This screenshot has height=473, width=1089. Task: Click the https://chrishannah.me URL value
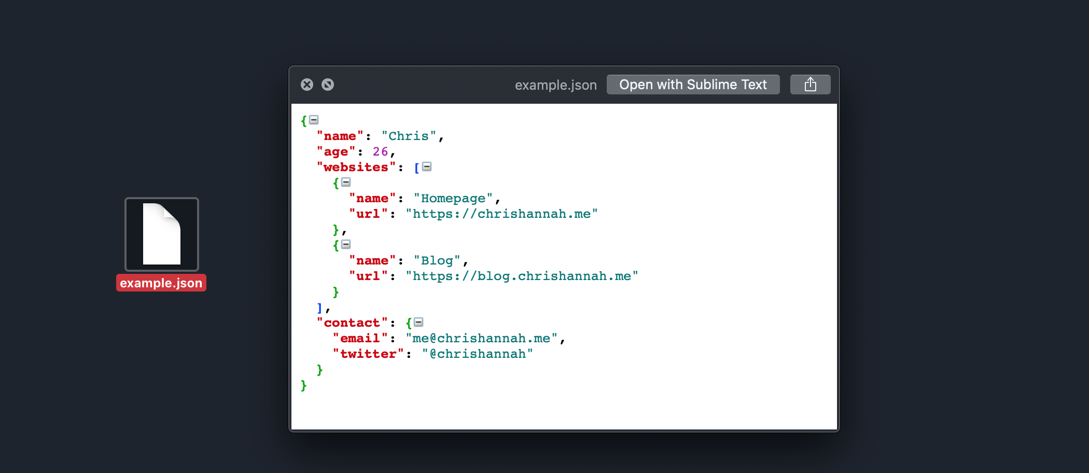(501, 214)
